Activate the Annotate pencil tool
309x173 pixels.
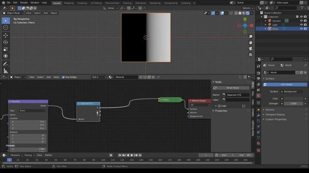click(6, 64)
